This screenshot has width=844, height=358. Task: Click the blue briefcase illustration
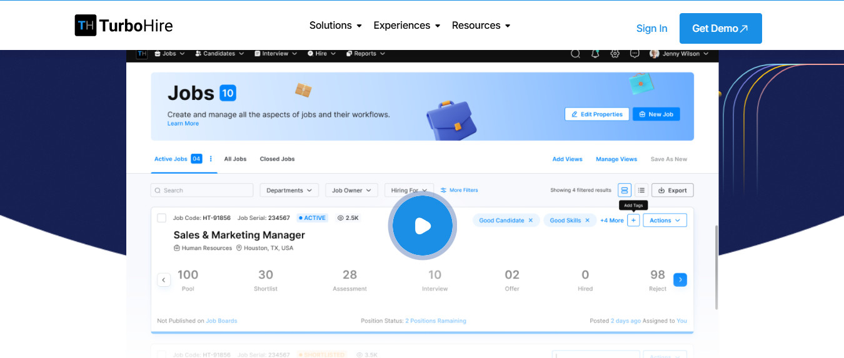click(451, 120)
